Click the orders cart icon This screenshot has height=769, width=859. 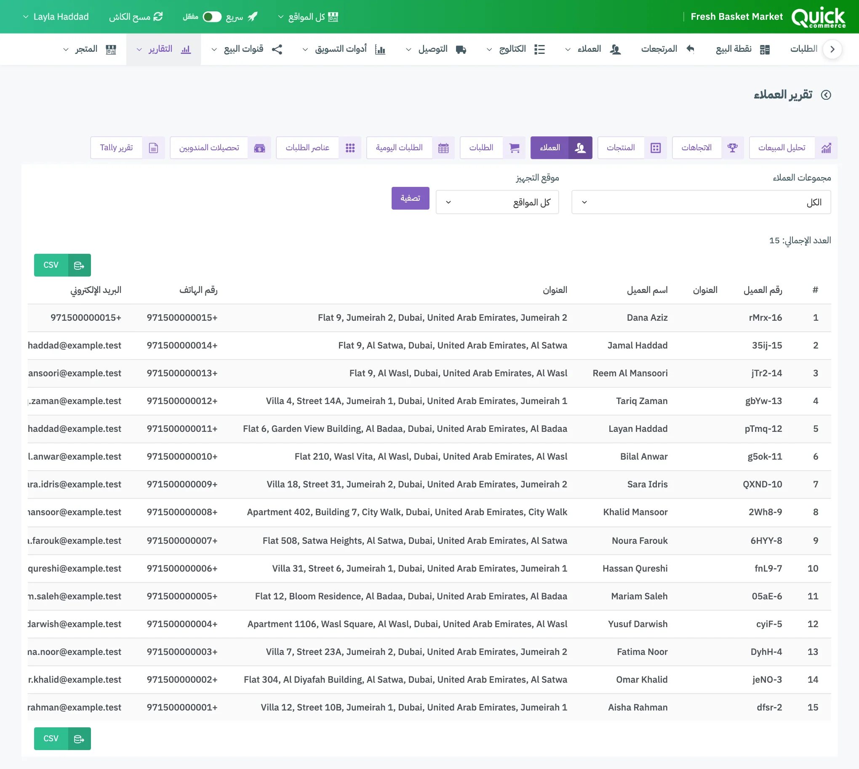click(x=514, y=148)
